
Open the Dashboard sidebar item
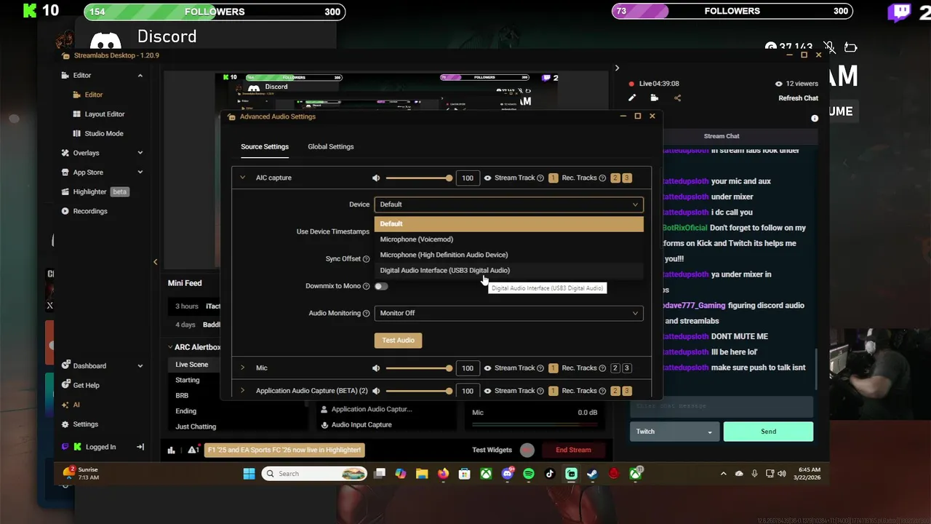click(x=89, y=366)
